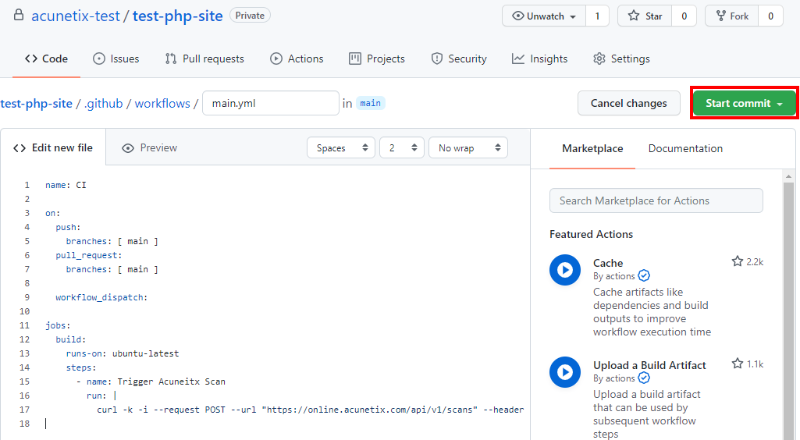Go to the Pull requests tab
This screenshot has width=800, height=440.
coord(204,59)
